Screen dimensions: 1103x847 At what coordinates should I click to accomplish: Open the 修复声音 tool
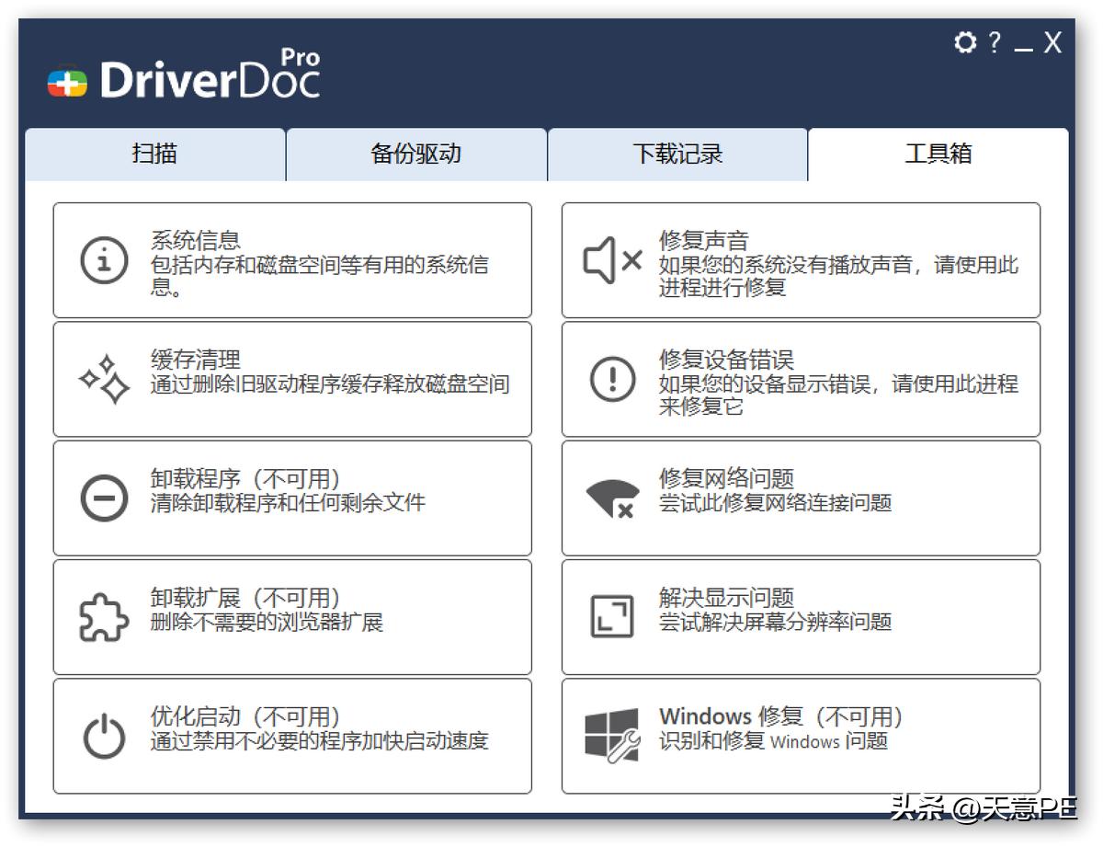(801, 260)
